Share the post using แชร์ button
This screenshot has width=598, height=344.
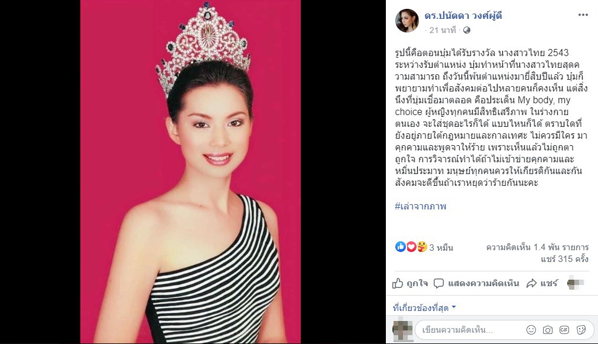pyautogui.click(x=542, y=283)
